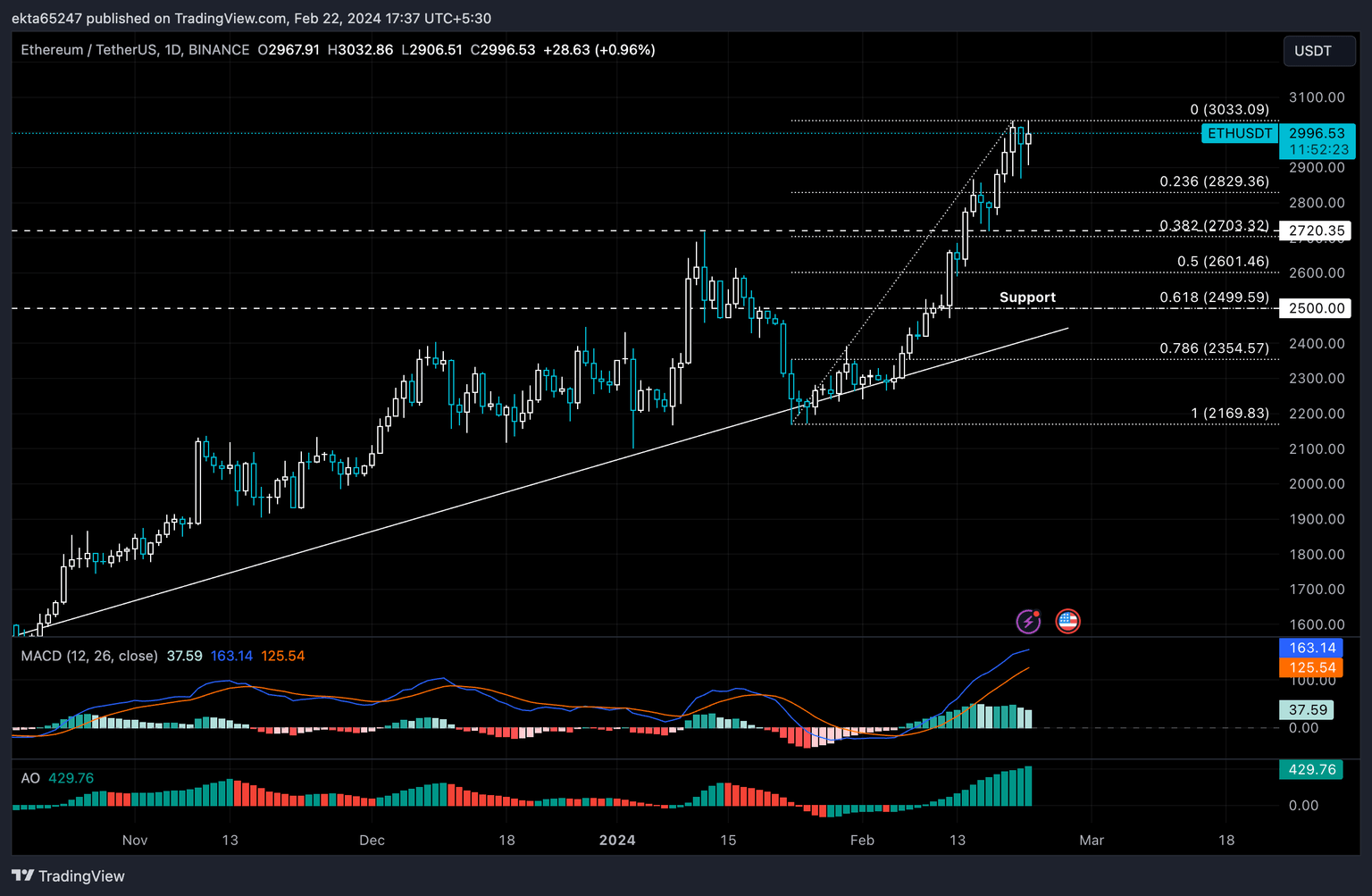Click the 2024 label on the date axis
The image size is (1372, 896).
[x=617, y=841]
